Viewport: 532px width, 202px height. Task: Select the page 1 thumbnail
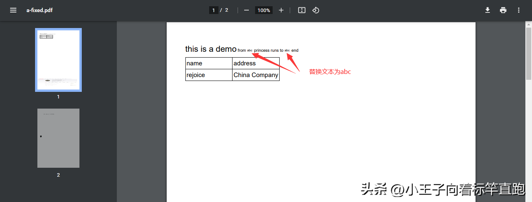pos(58,60)
